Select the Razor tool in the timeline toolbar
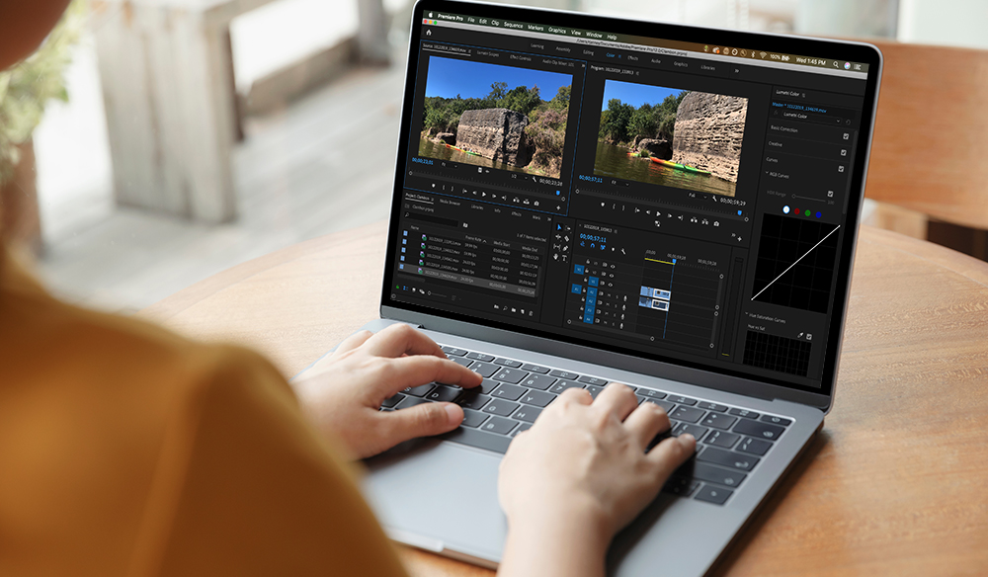988x577 pixels. click(x=566, y=238)
